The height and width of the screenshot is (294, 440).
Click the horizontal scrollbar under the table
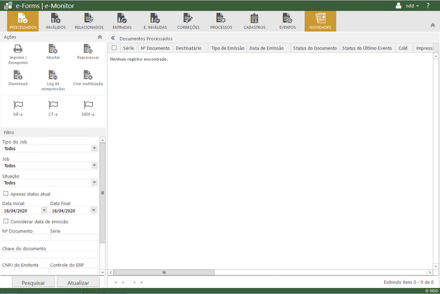[164, 272]
